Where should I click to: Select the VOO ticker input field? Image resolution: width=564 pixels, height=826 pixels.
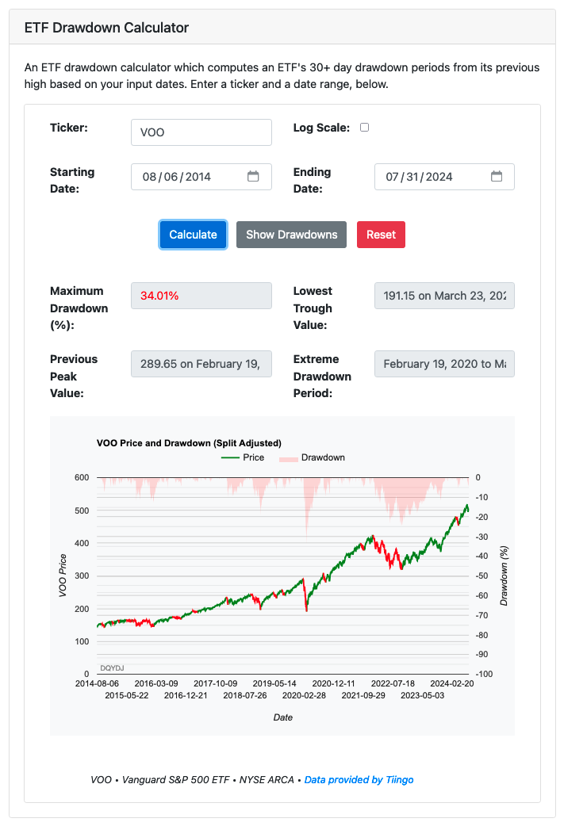click(x=201, y=132)
